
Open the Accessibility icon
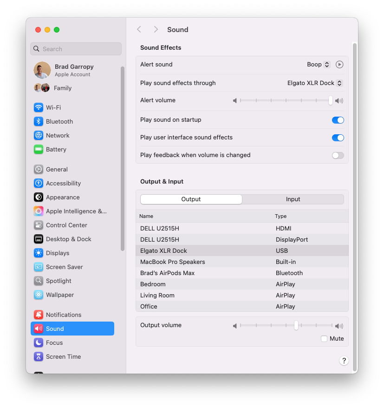tap(39, 183)
